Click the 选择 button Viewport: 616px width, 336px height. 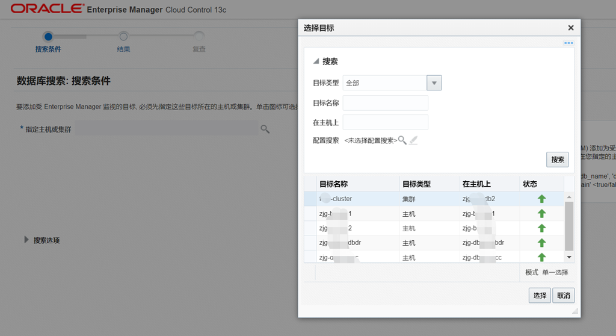tap(540, 296)
